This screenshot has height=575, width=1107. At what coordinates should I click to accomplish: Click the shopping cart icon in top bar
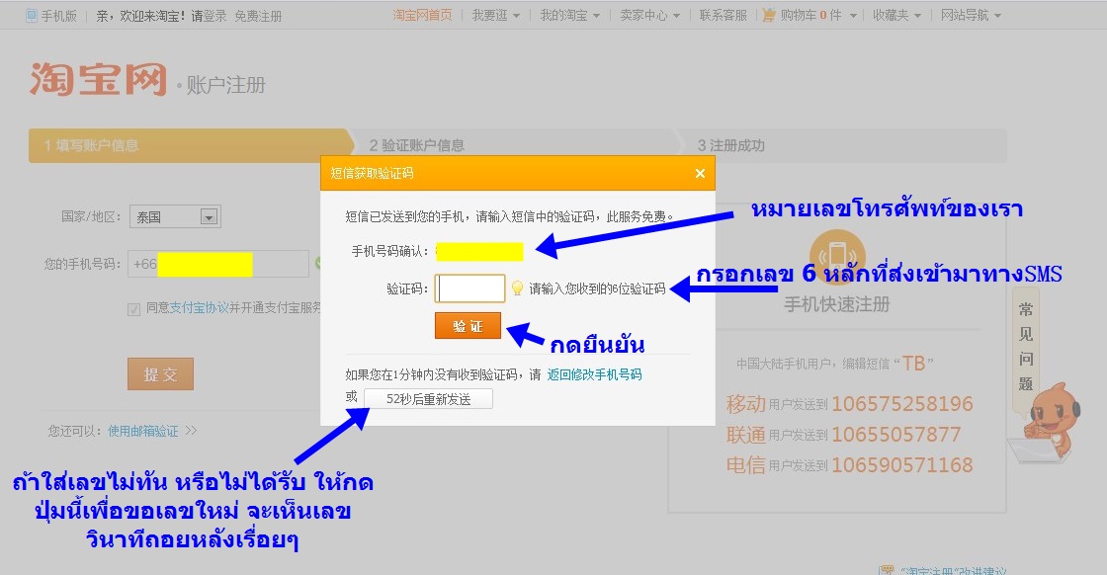coord(769,15)
